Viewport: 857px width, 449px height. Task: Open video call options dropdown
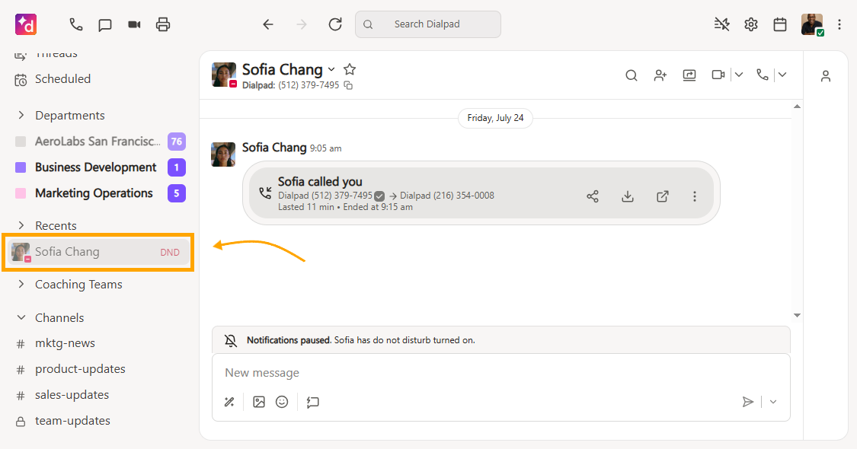click(x=738, y=75)
